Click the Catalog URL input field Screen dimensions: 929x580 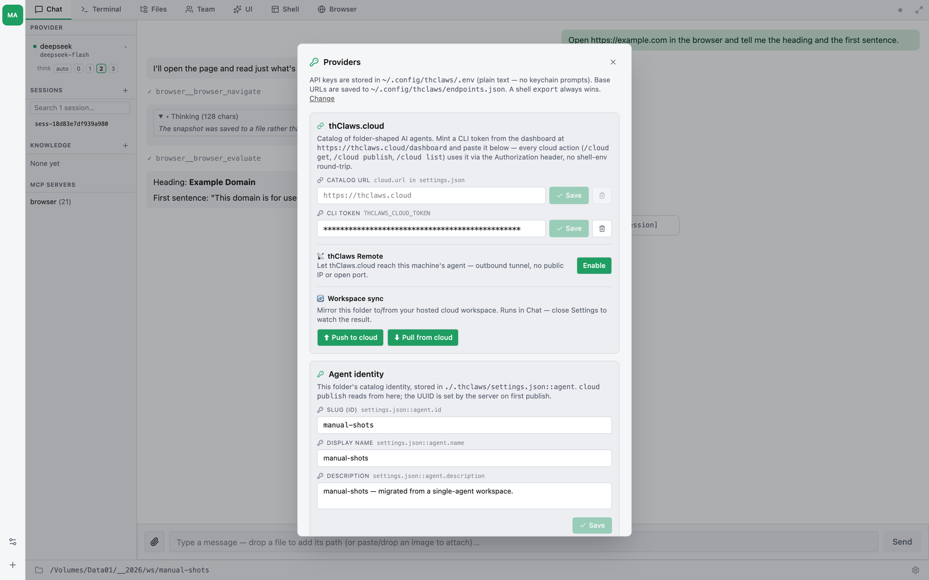431,195
